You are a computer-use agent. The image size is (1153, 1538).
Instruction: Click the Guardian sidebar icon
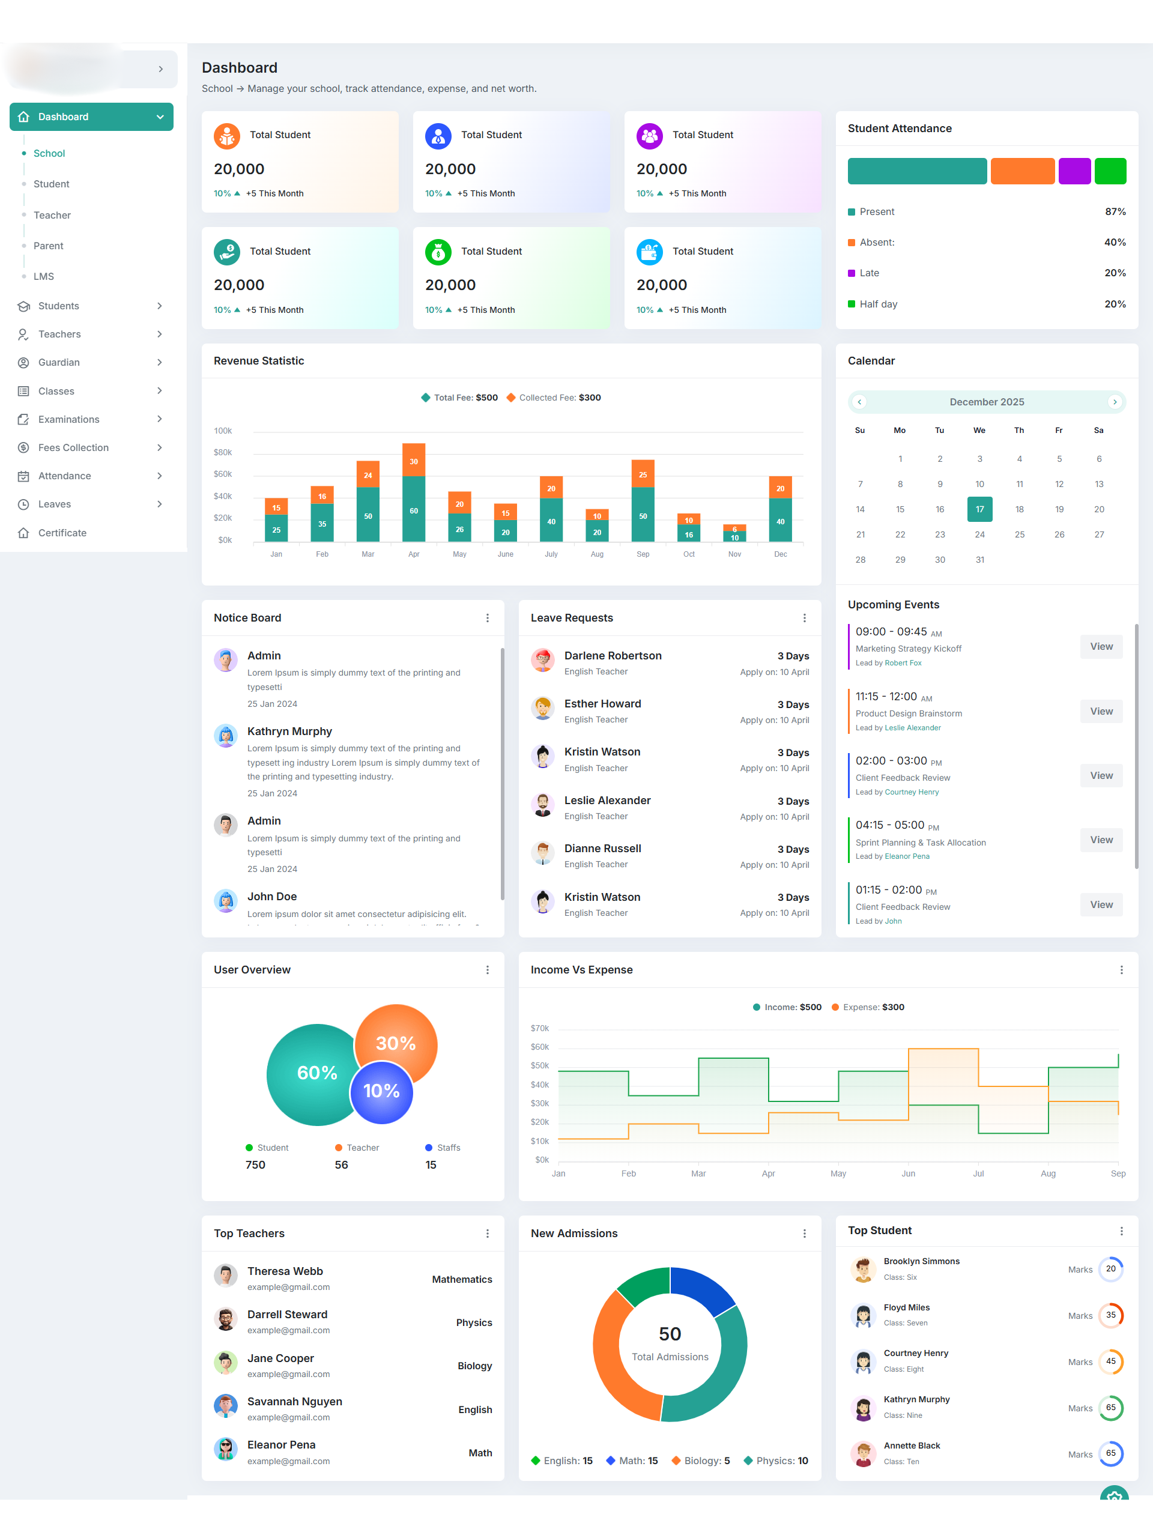pyautogui.click(x=23, y=362)
